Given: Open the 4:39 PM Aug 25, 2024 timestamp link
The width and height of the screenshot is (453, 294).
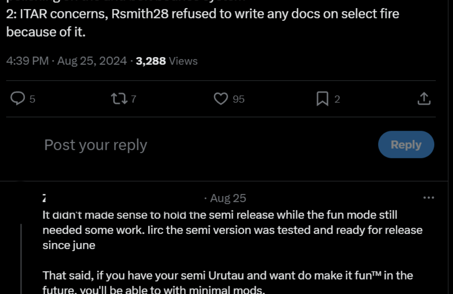Looking at the screenshot, I should point(67,61).
